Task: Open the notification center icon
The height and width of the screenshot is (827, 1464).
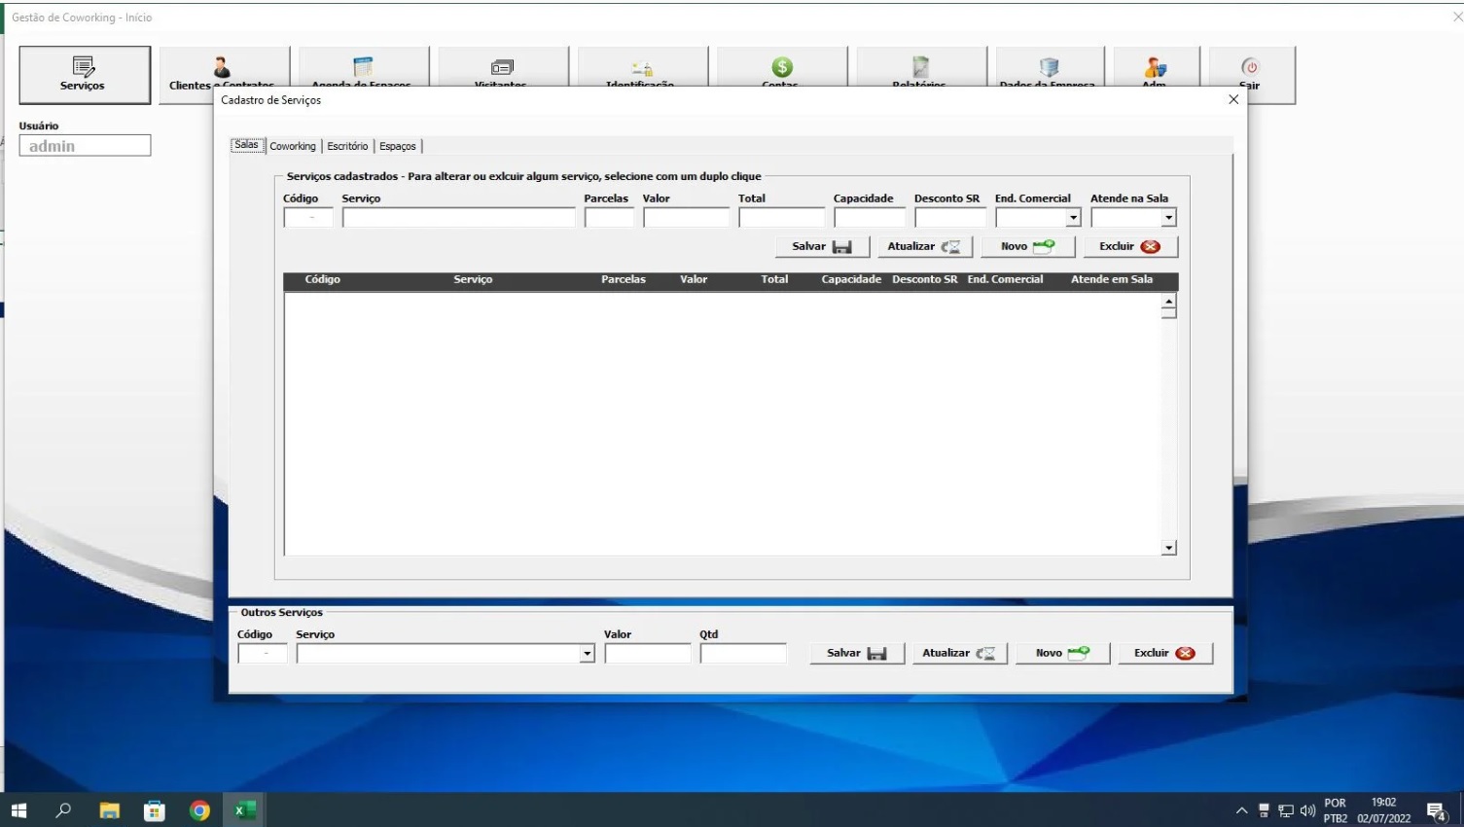Action: [x=1437, y=810]
